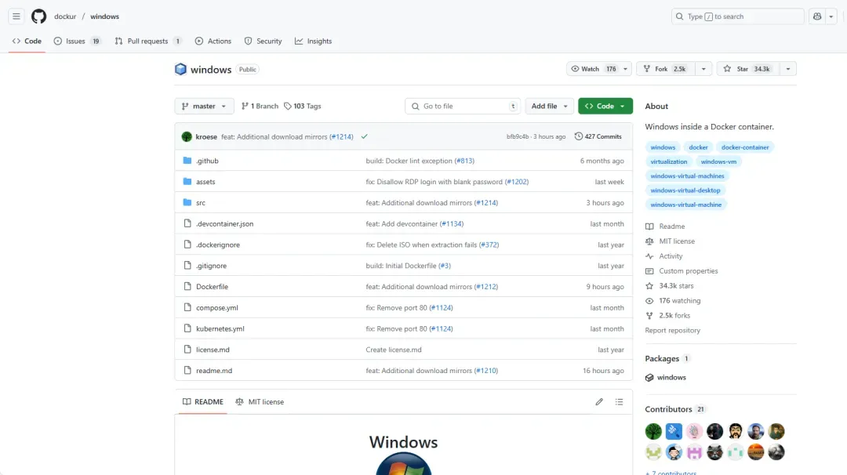Image resolution: width=847 pixels, height=475 pixels.
Task: Open the Copilot icon in the header
Action: click(x=817, y=16)
